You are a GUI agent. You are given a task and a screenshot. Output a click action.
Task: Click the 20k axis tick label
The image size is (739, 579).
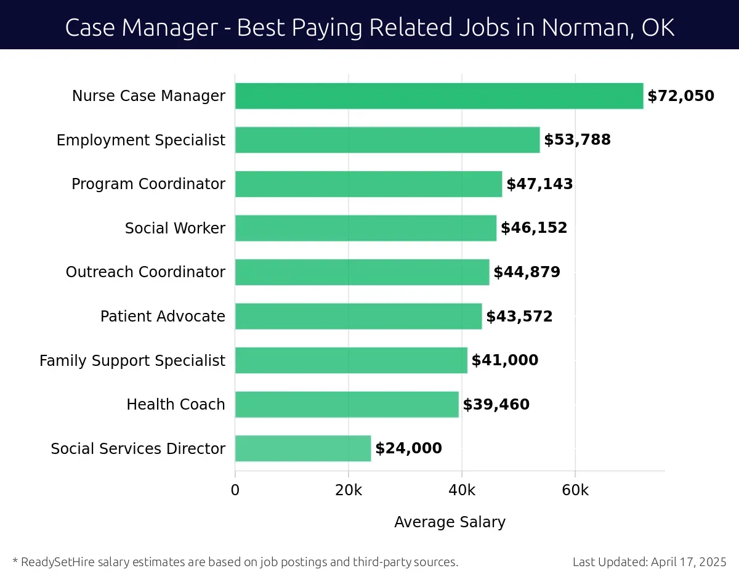[x=349, y=490]
